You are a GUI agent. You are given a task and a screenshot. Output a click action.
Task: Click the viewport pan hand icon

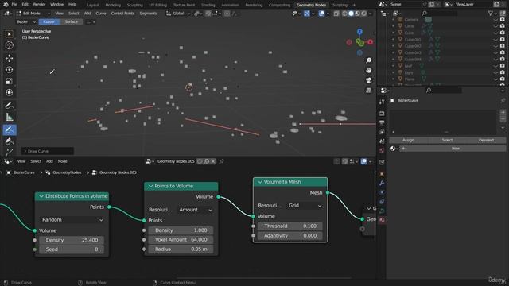pos(369,70)
